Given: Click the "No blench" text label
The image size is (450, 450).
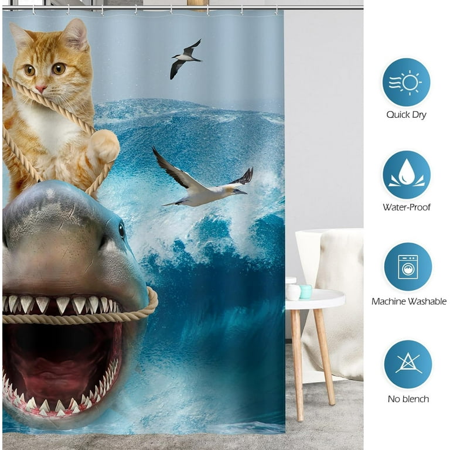Looking at the screenshot, I should pos(407,399).
